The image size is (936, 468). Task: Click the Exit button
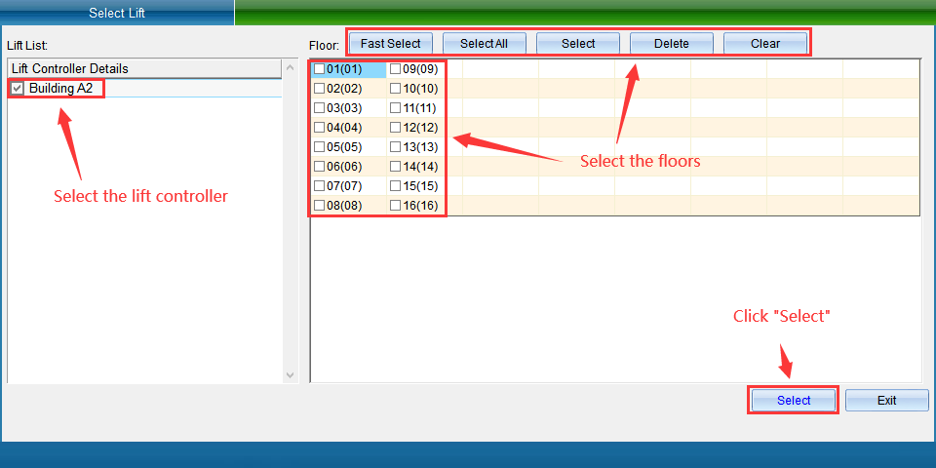coord(886,401)
